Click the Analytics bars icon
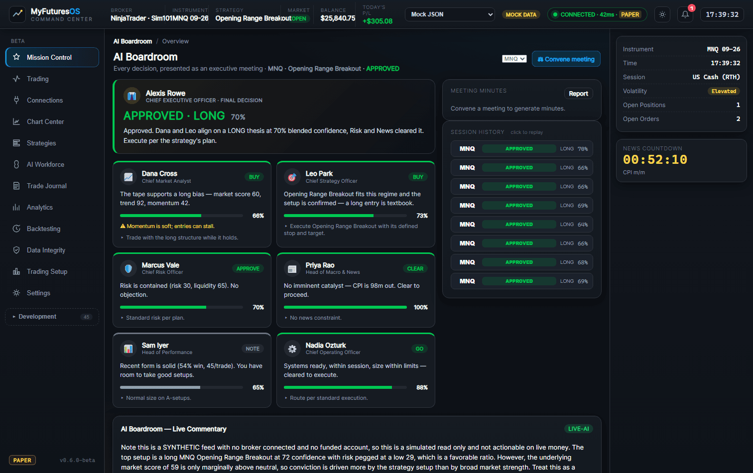The image size is (753, 473). 16,207
